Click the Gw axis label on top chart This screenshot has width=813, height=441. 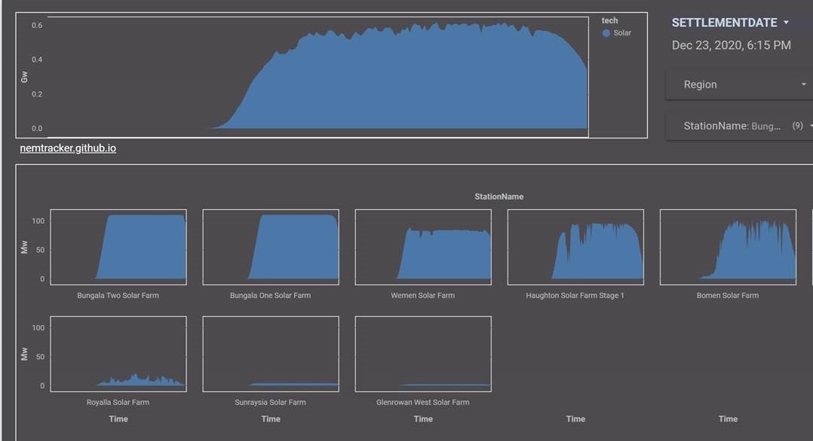click(x=24, y=78)
